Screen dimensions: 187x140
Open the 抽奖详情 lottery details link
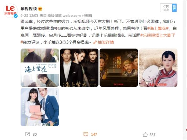click(x=106, y=42)
